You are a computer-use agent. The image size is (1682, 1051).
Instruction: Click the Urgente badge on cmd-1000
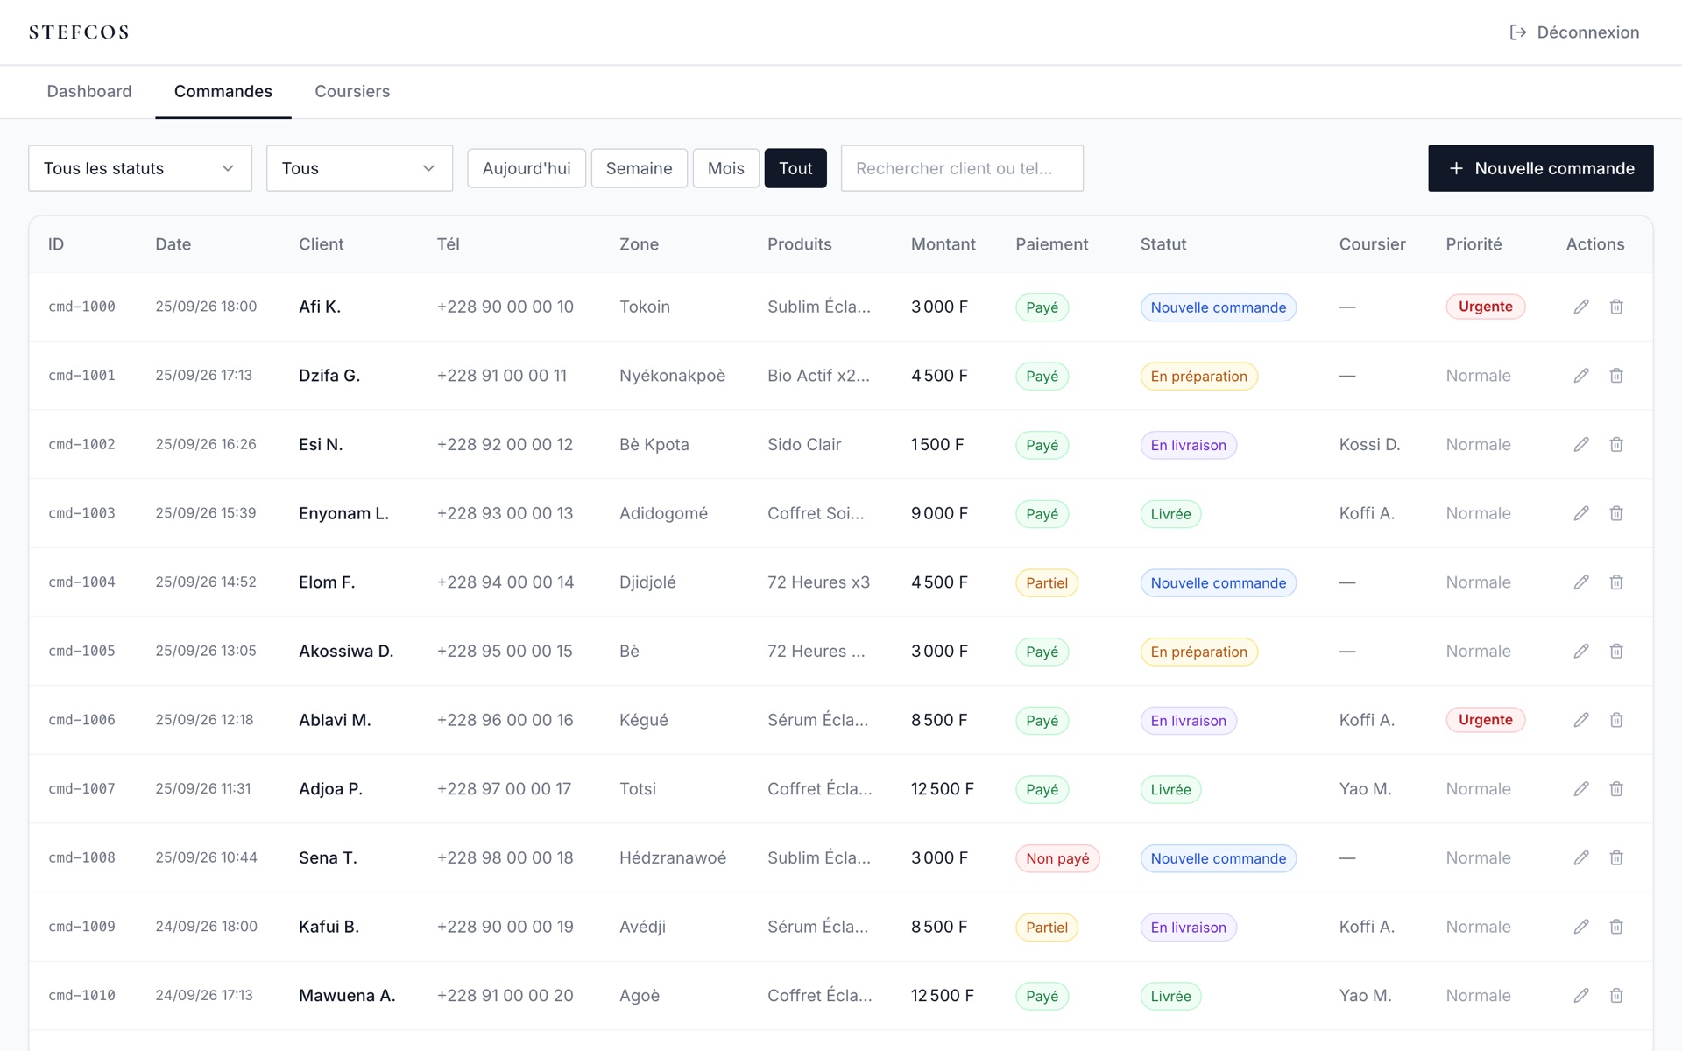click(x=1486, y=307)
